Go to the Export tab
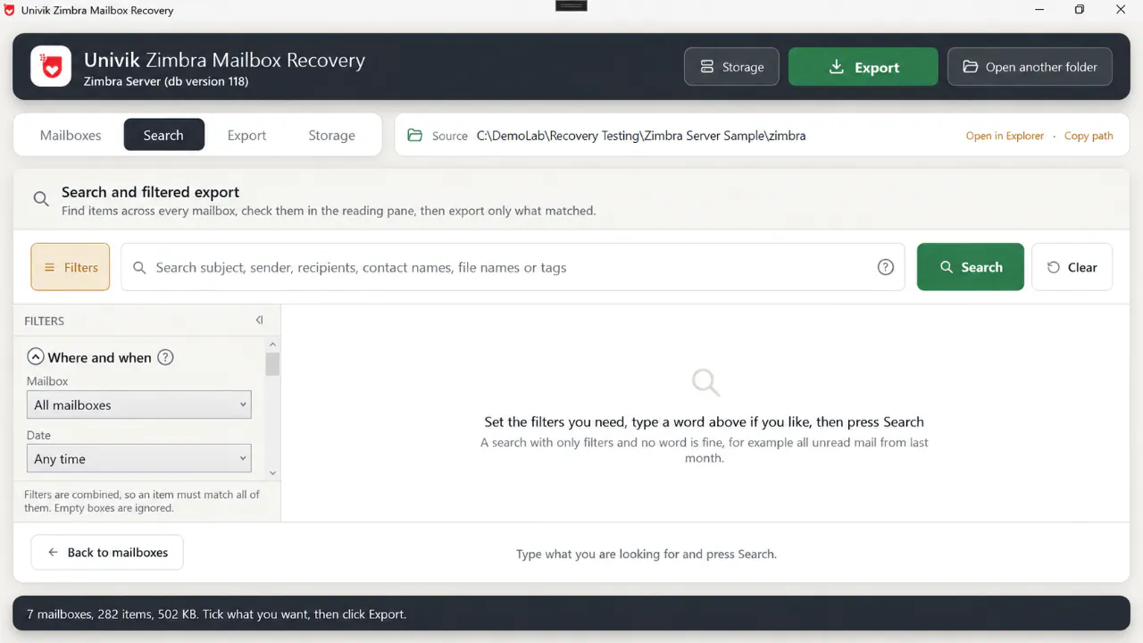This screenshot has height=643, width=1143. tap(246, 135)
